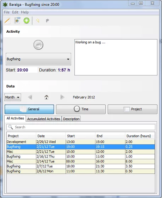
Task: Click the gray redo arrow icon
Action: pos(47,21)
